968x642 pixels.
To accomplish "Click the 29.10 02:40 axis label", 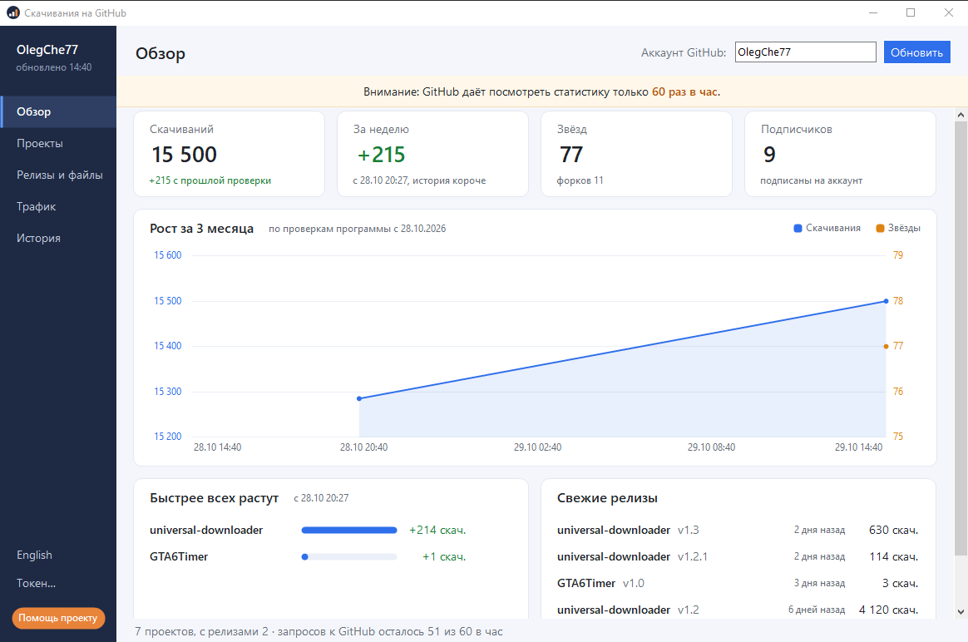I will 538,447.
